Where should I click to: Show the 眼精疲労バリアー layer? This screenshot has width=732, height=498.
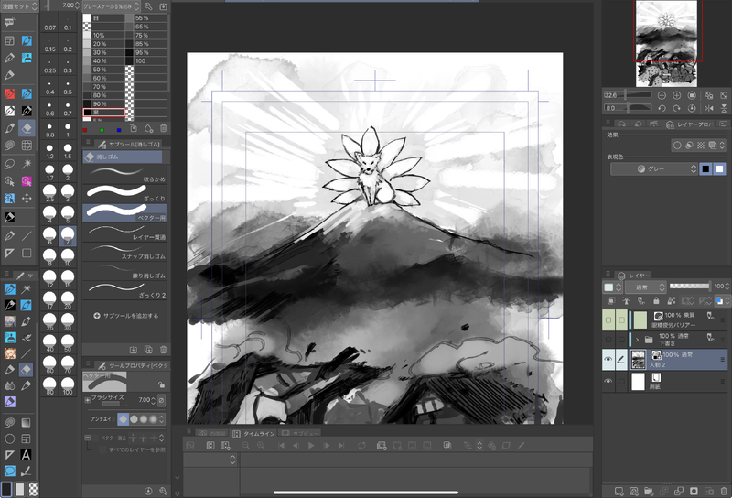coord(608,320)
